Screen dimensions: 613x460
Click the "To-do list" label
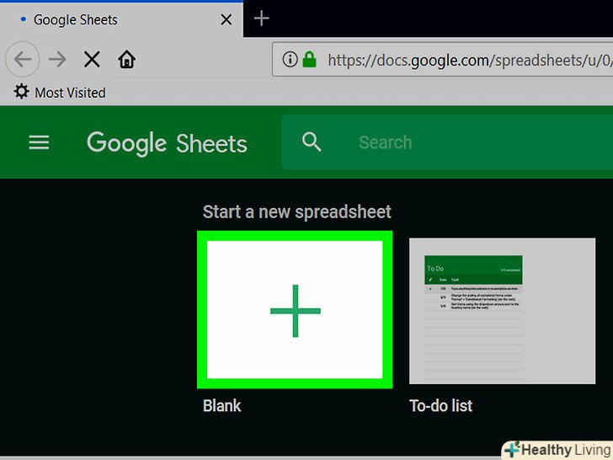441,405
